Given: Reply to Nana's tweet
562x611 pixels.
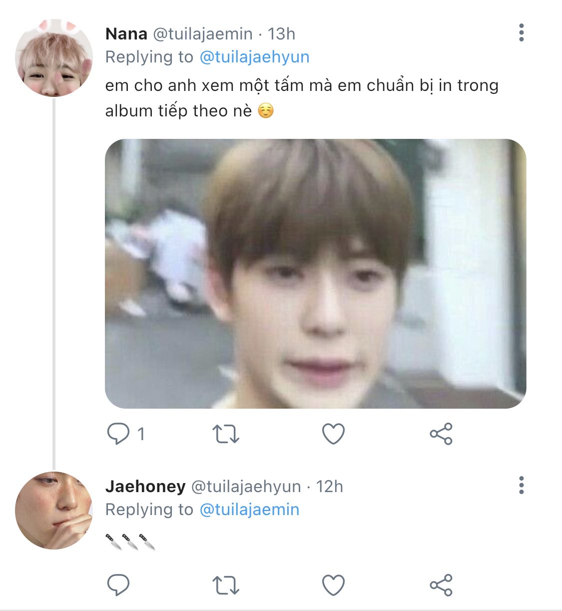Looking at the screenshot, I should 118,434.
